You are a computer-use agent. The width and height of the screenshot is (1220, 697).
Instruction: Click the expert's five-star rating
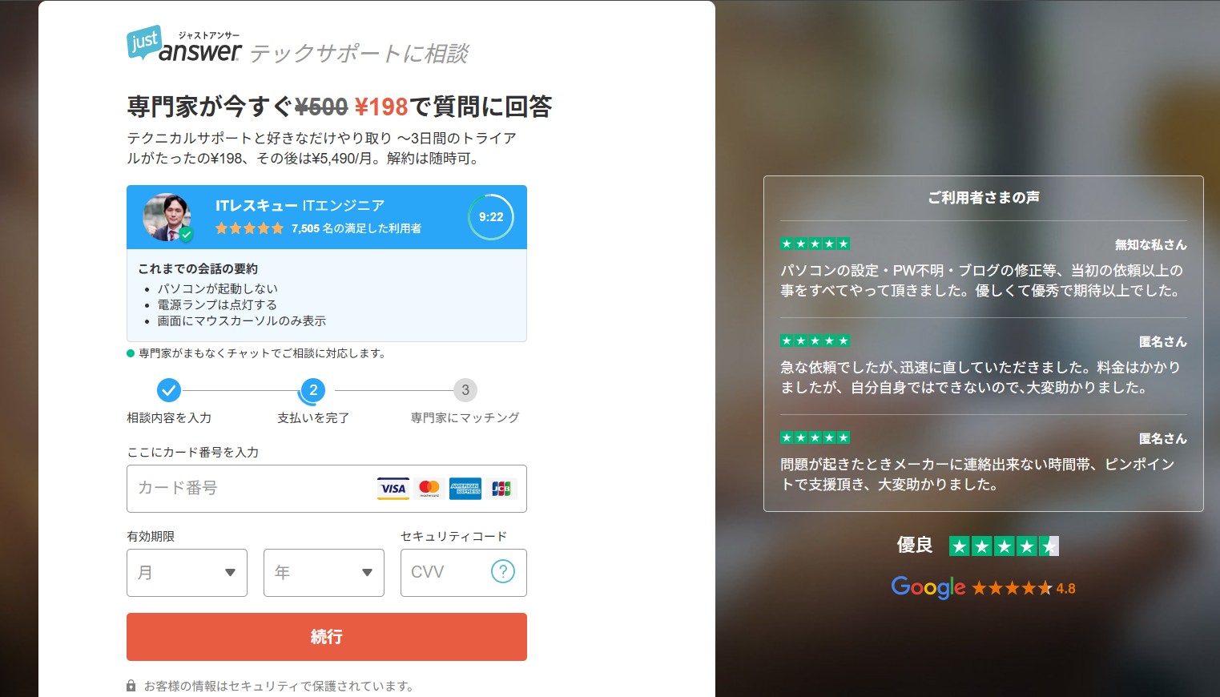point(249,228)
